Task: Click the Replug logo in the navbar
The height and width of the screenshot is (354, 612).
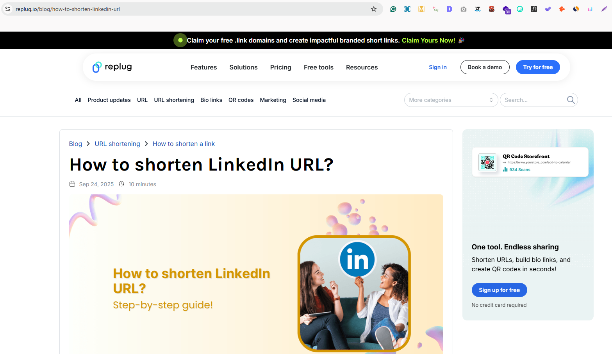Action: coord(112,67)
